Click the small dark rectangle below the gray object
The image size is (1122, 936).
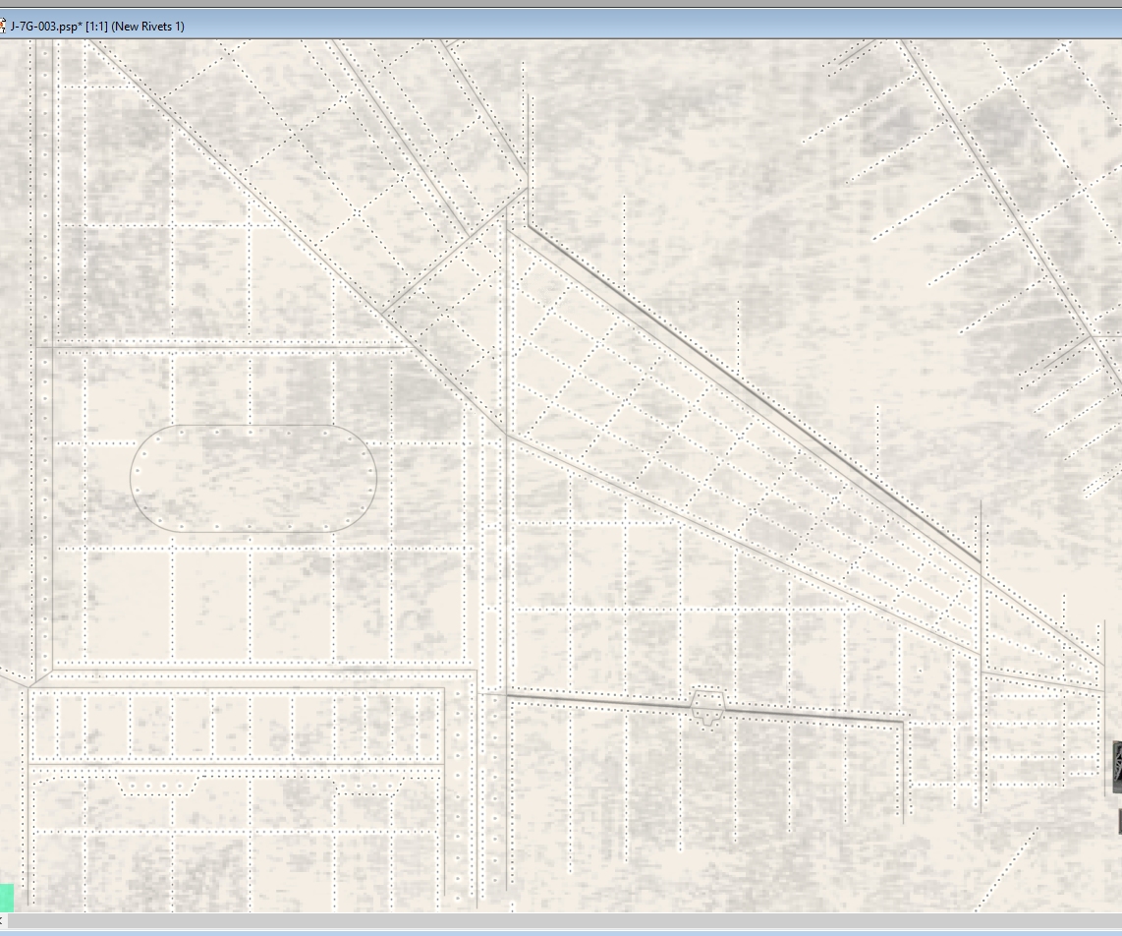[1120, 822]
